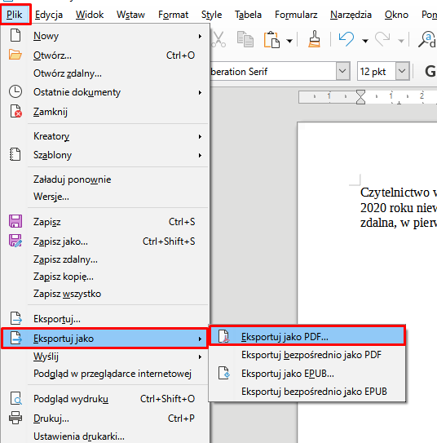Click the Paste clipboard icon
The height and width of the screenshot is (443, 437).
(x=271, y=39)
